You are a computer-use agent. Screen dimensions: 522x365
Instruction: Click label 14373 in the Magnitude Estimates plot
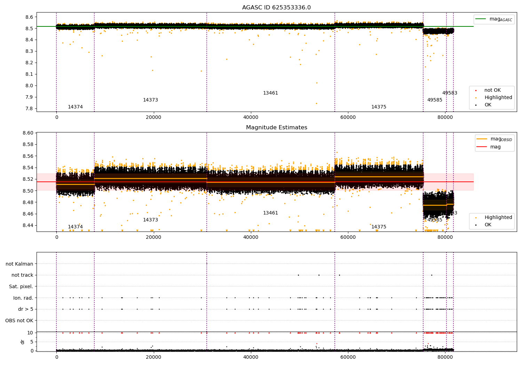coord(150,220)
